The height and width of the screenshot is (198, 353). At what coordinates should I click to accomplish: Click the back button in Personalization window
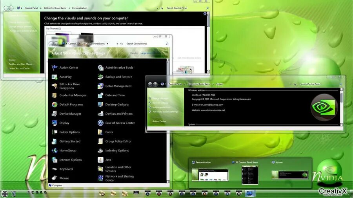pos(7,8)
